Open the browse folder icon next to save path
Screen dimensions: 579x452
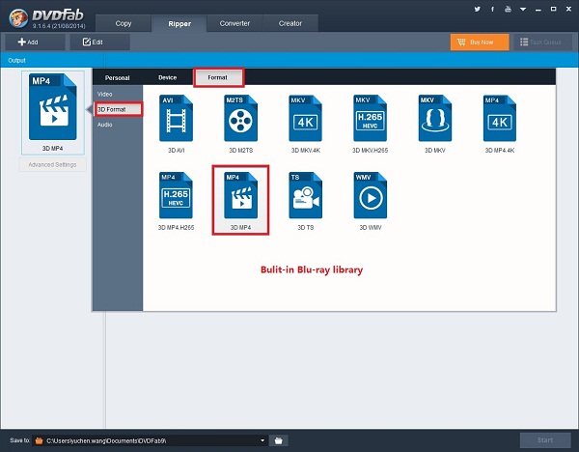(279, 440)
